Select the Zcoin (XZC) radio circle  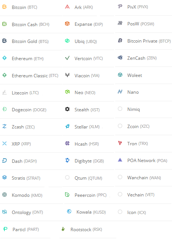coord(120,126)
